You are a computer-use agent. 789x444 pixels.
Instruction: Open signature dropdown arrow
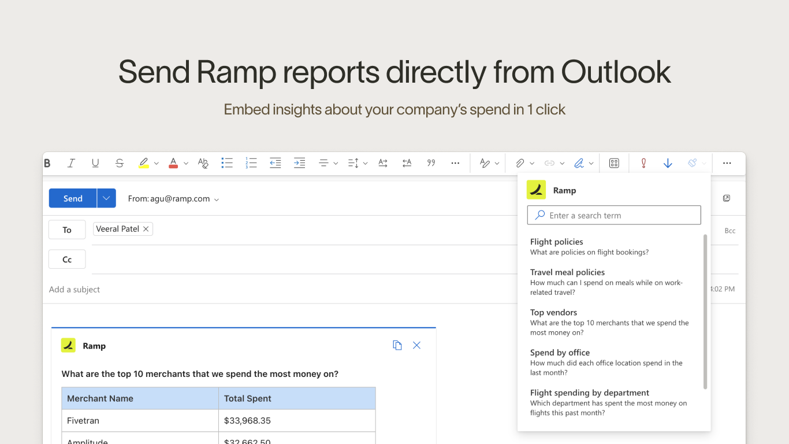pyautogui.click(x=591, y=164)
